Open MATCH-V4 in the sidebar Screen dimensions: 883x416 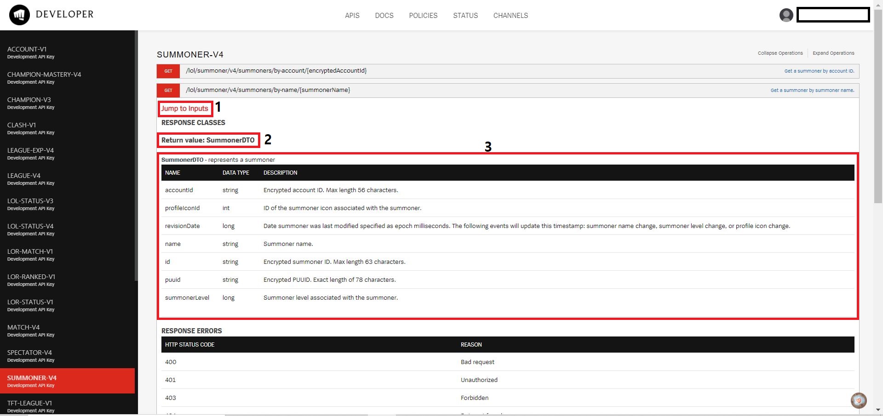point(67,331)
